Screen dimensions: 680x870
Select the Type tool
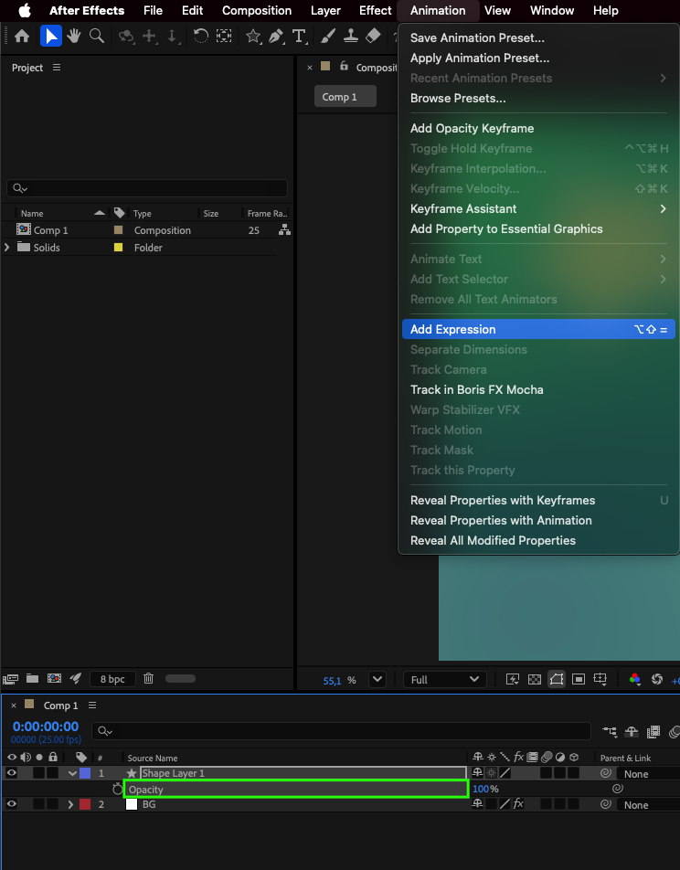pos(299,37)
